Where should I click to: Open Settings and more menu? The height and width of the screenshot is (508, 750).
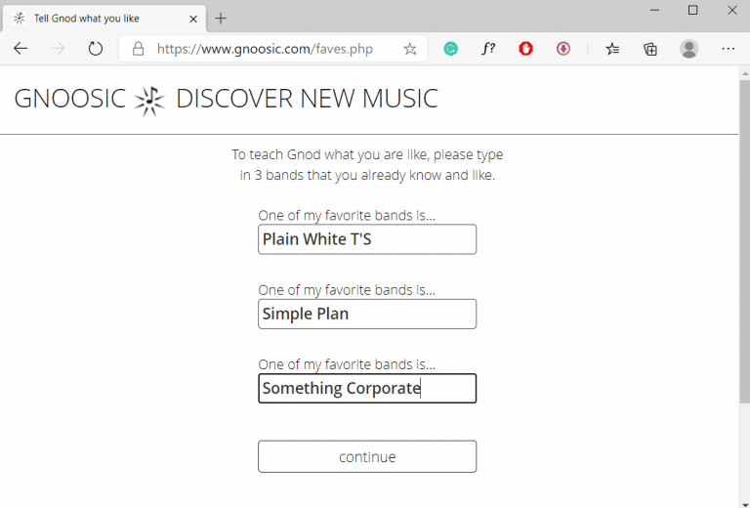pyautogui.click(x=728, y=49)
